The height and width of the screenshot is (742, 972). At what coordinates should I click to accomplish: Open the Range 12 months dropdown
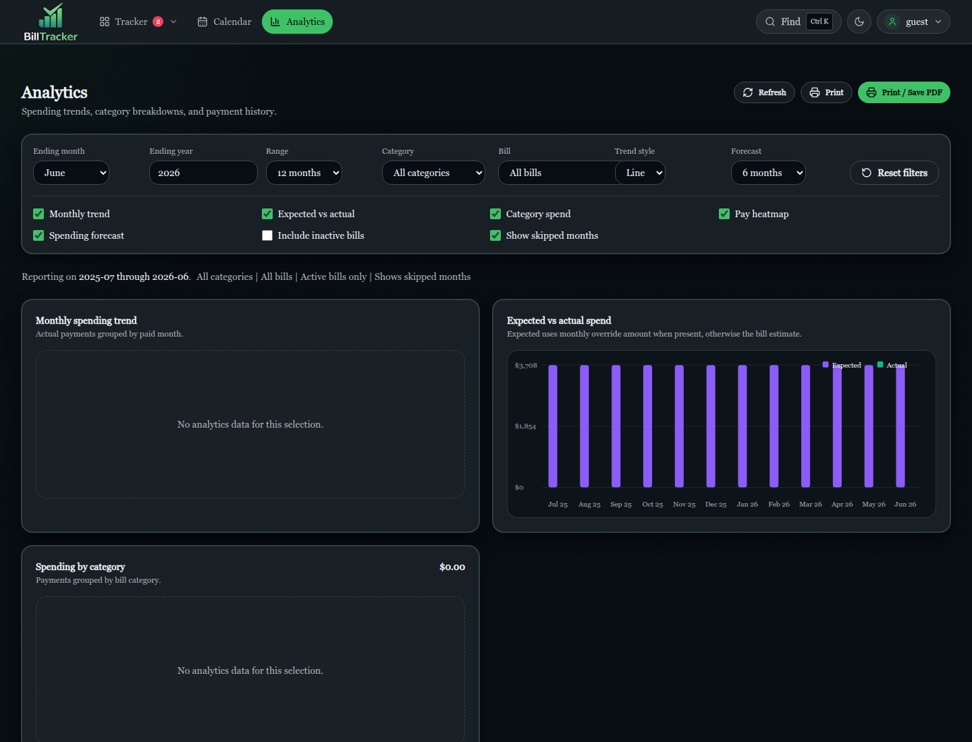(304, 173)
